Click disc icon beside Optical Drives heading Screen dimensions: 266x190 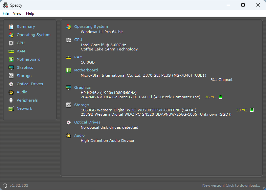[69, 123]
